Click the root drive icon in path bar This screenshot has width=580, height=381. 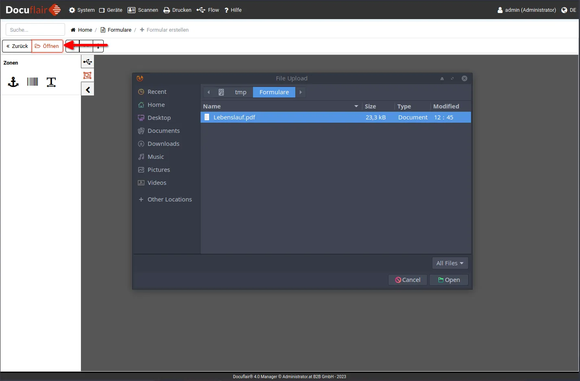221,92
